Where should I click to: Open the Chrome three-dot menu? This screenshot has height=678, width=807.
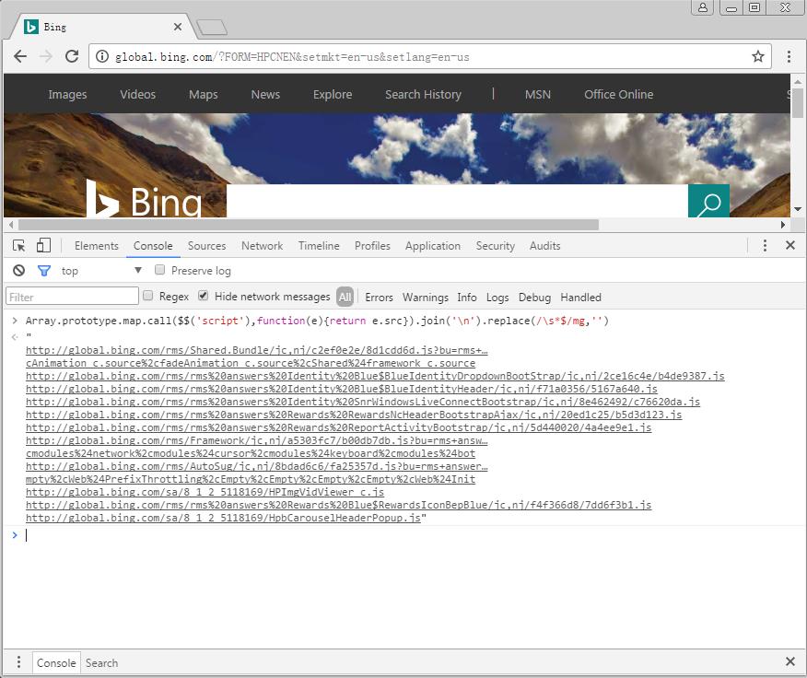[789, 56]
